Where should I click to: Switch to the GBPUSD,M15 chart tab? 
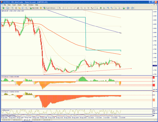coord(17,120)
